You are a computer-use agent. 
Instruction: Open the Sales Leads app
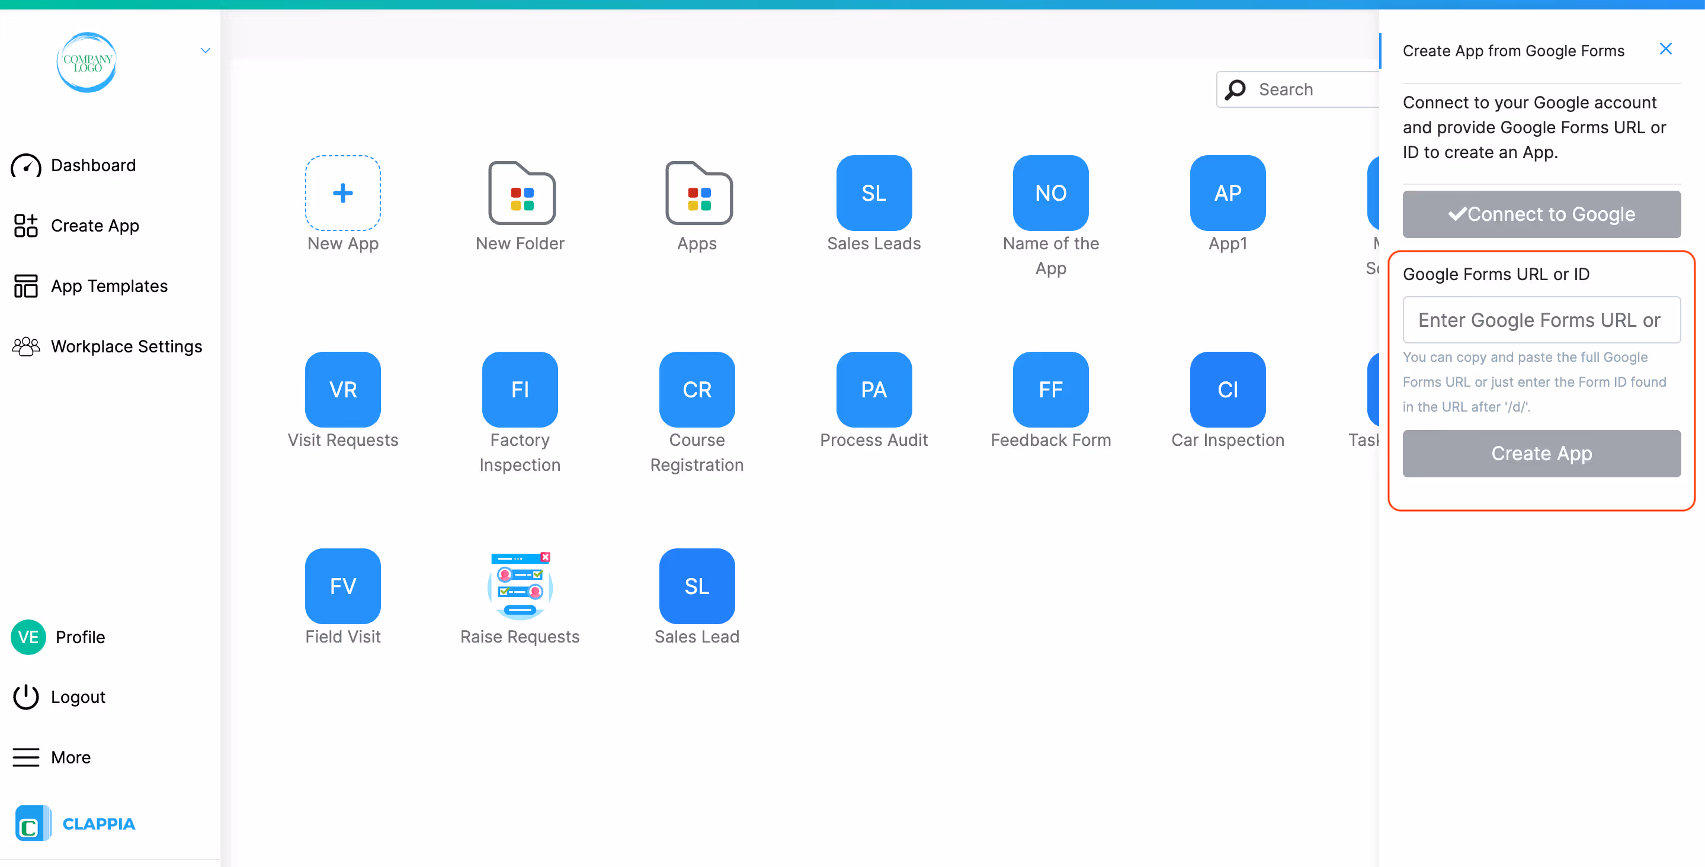(x=874, y=193)
